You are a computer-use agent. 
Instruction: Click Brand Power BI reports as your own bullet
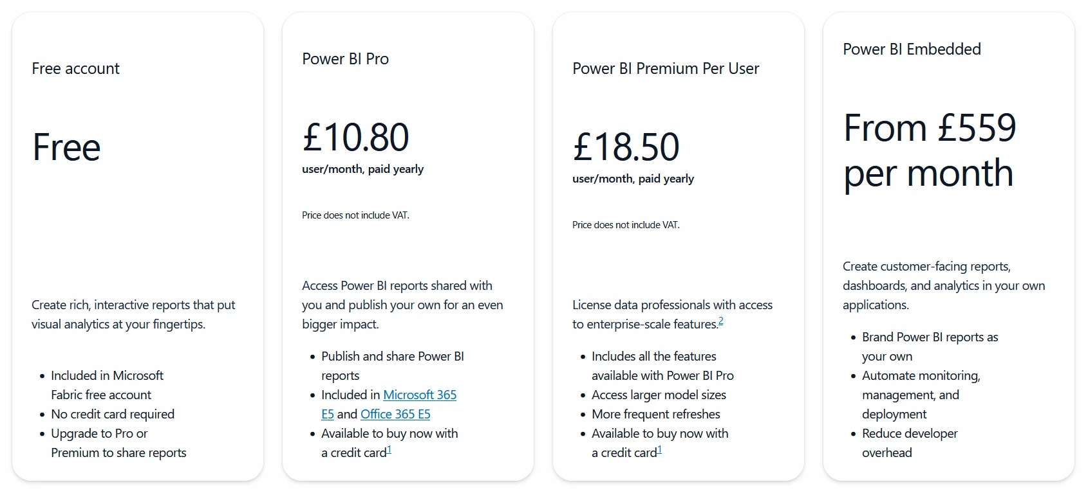[929, 346]
